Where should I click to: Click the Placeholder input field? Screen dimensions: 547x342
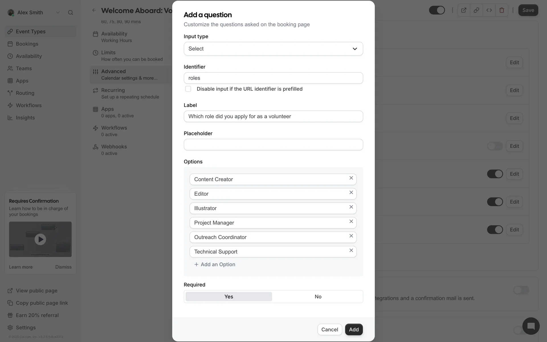pos(273,145)
